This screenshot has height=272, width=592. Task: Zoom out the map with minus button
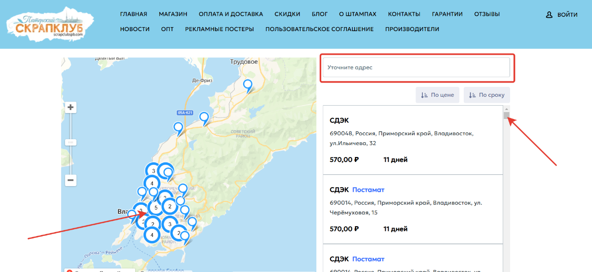click(x=71, y=180)
